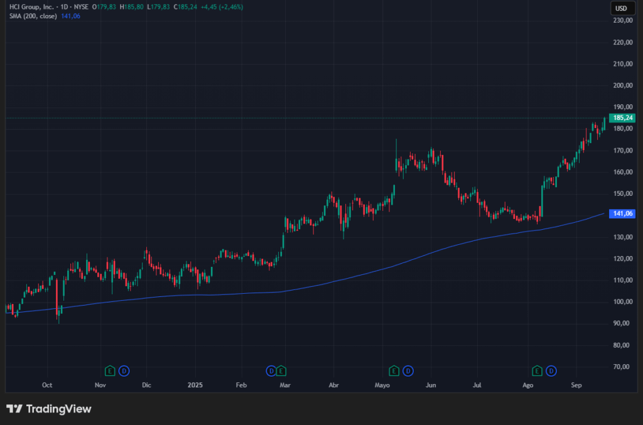Click the Oct label on time axis
Screen dimensions: 643x425
pos(47,384)
